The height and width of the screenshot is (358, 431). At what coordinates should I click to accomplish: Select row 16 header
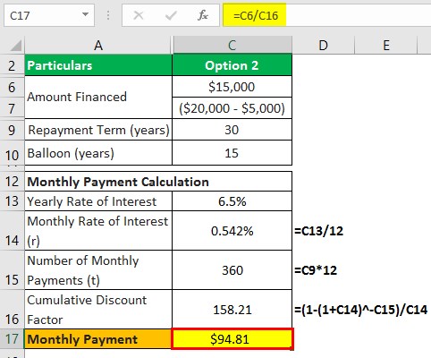tap(12, 310)
